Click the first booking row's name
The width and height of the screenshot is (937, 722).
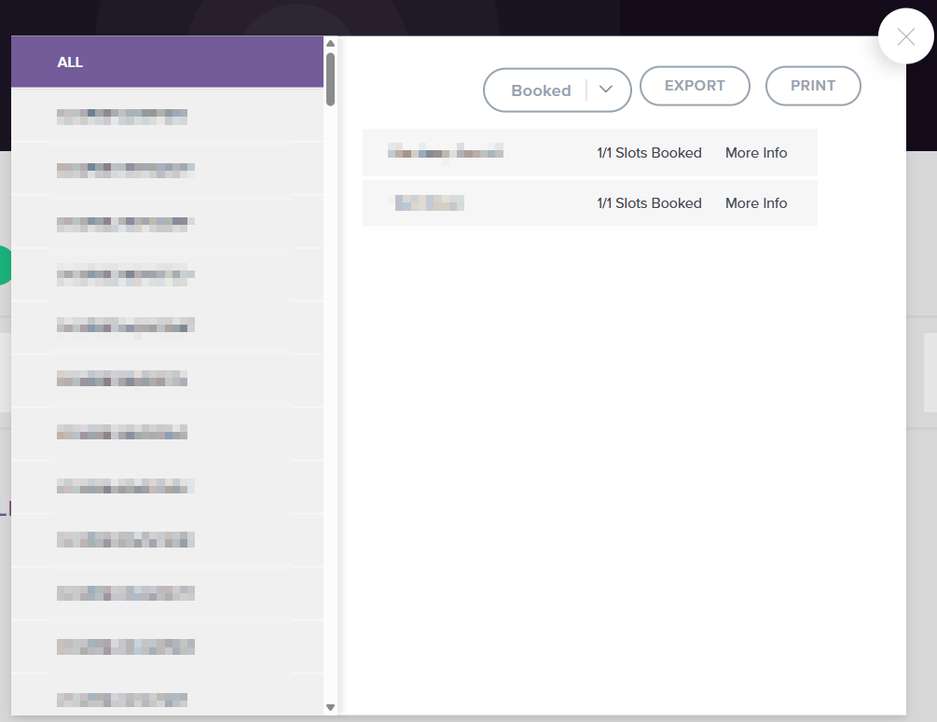pos(446,152)
